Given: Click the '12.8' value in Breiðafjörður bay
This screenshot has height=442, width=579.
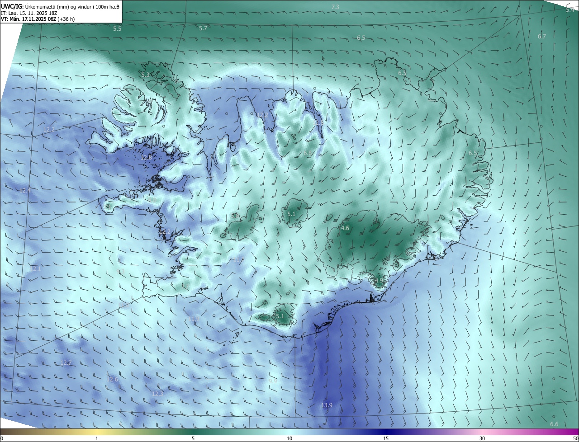Looking at the screenshot, I should [146, 157].
